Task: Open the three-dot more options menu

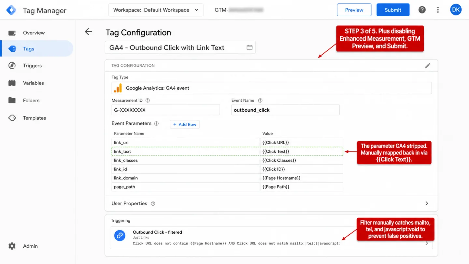Action: [438, 10]
